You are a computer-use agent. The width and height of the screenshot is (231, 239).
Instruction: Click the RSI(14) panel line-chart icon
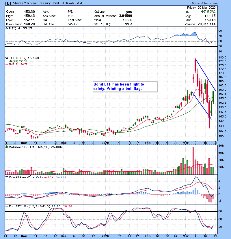click(x=7, y=28)
